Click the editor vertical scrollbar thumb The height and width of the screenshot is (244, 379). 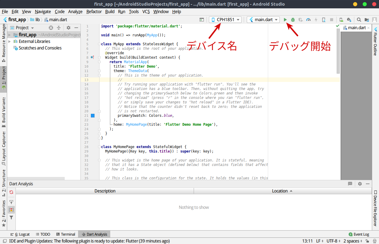(338, 51)
